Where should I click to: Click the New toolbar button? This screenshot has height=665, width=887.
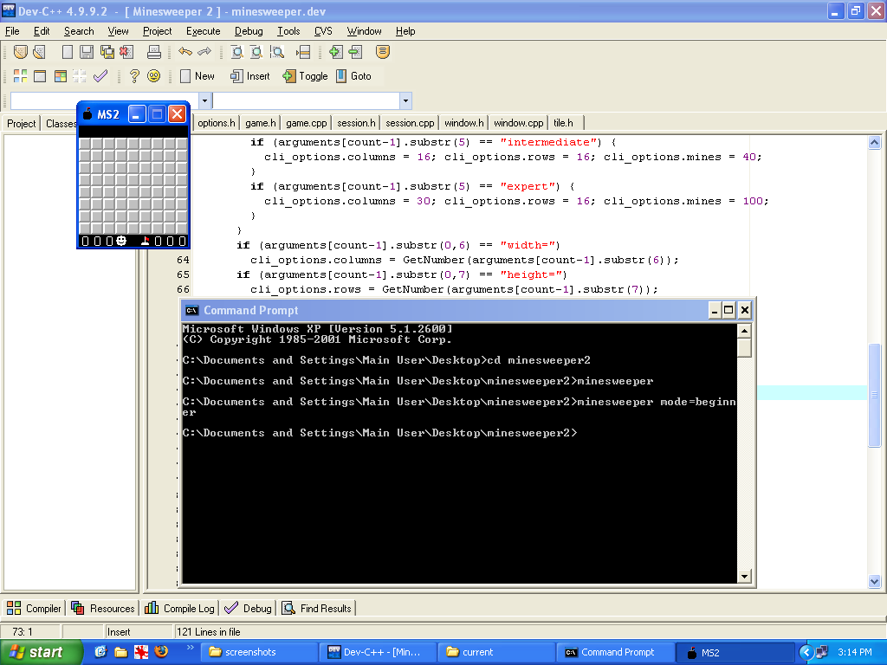tap(197, 76)
